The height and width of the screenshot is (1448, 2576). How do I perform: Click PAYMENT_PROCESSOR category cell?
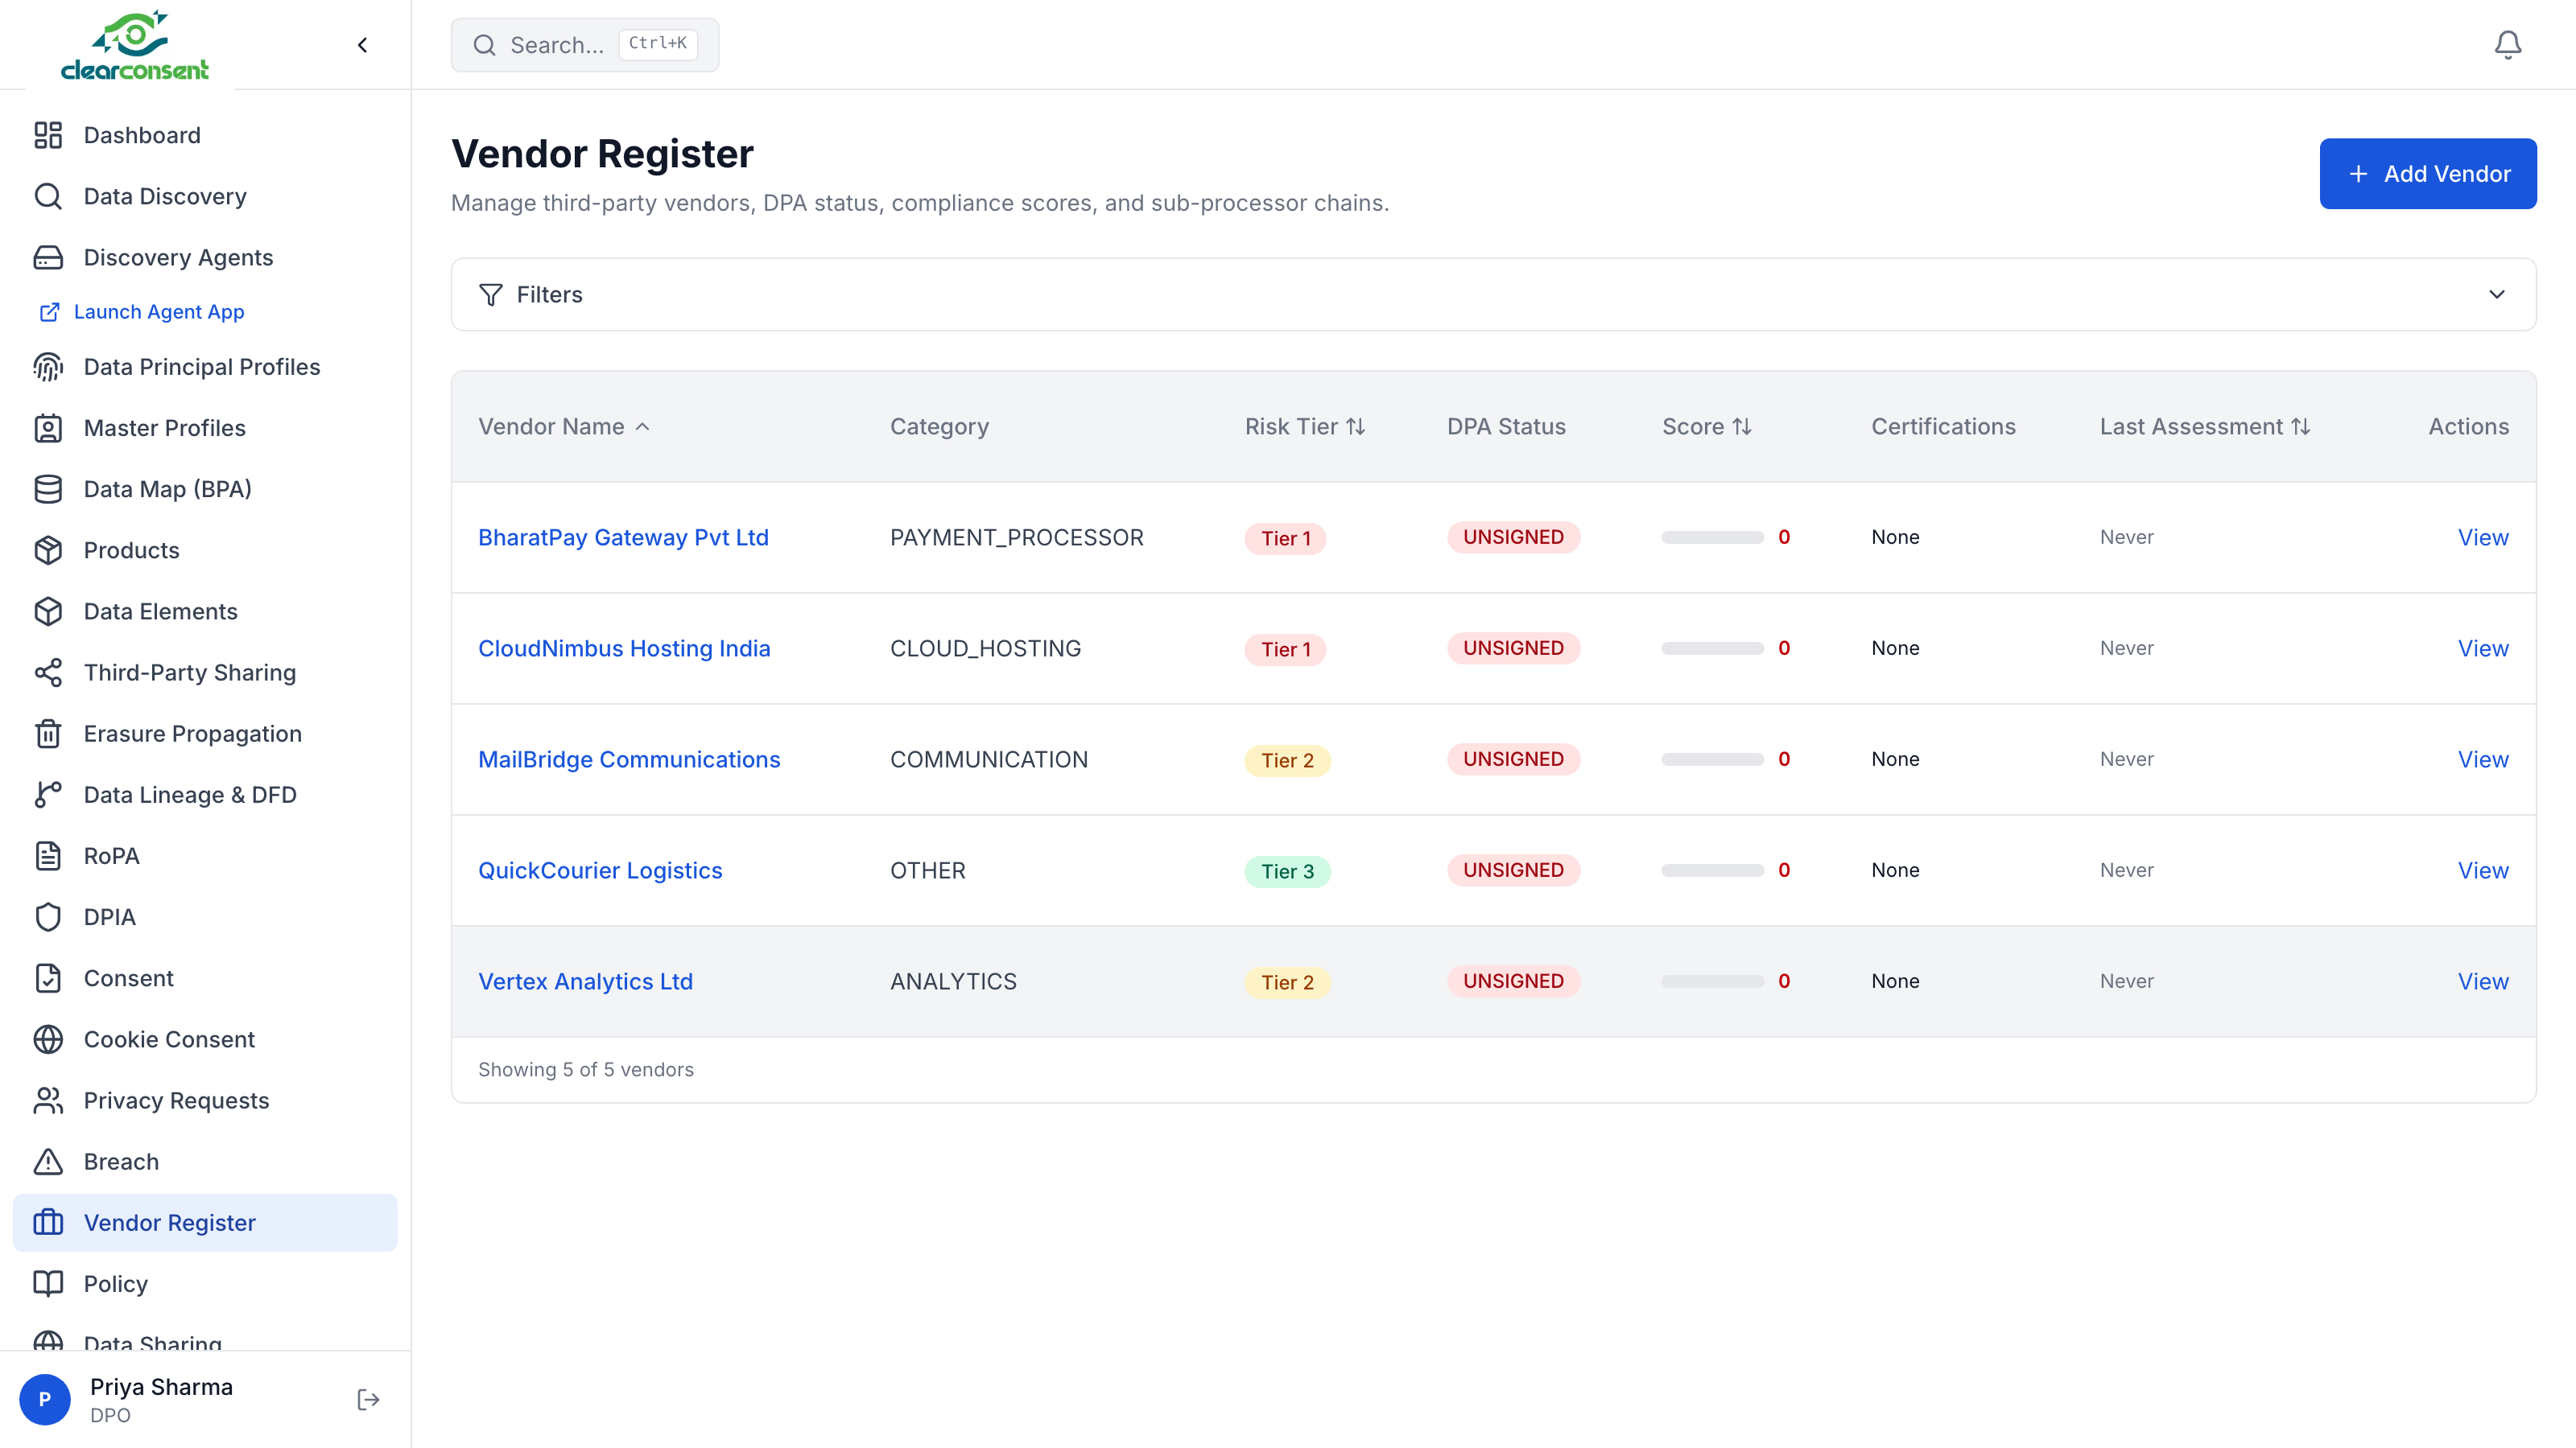coord(1016,537)
